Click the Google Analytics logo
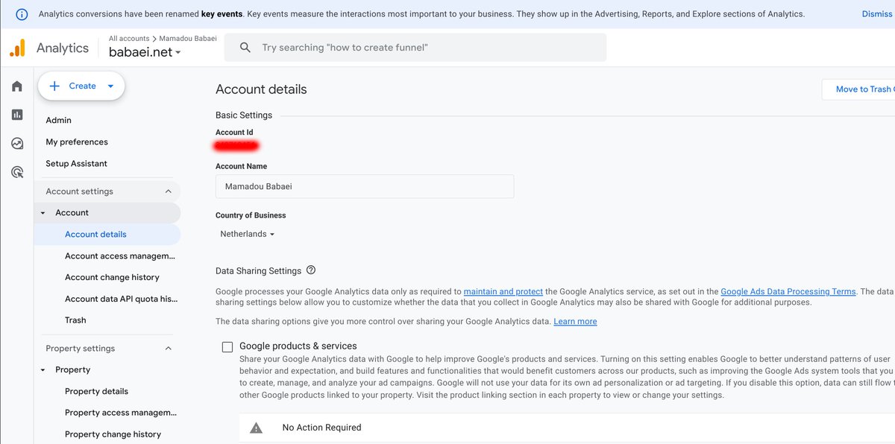Screen dimensions: 895x444 click(x=17, y=48)
